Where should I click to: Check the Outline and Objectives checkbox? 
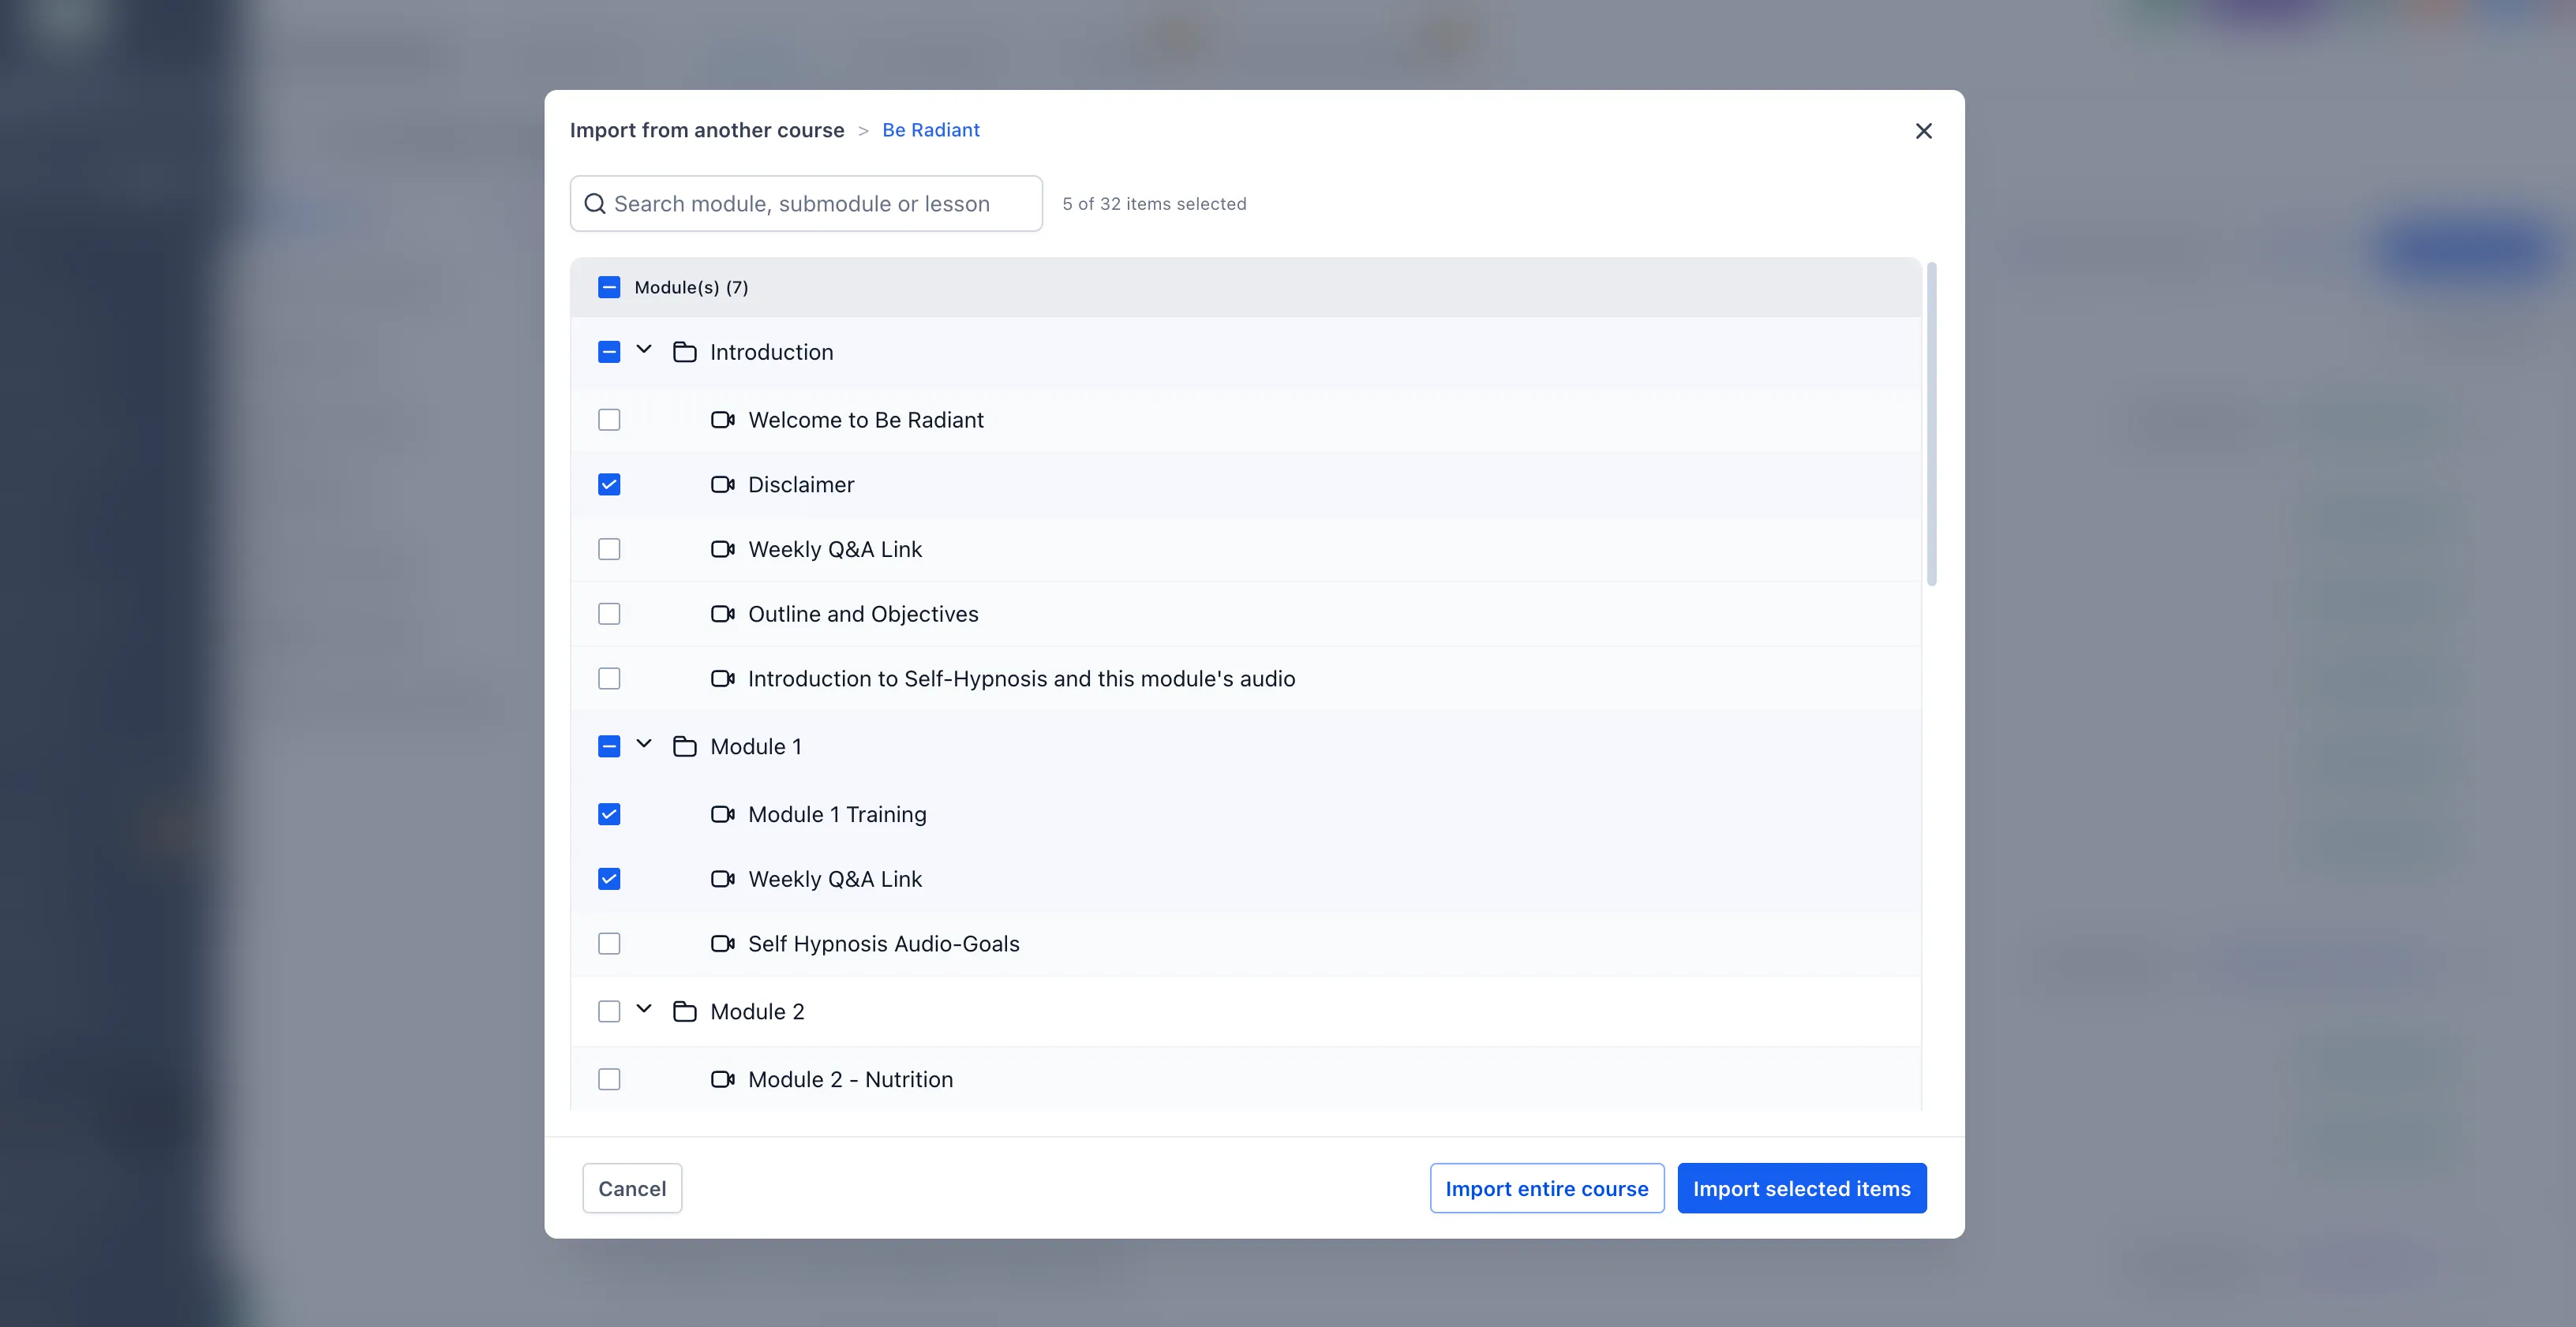pyautogui.click(x=609, y=614)
